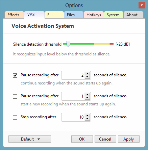148x150 pixels.
Task: Click the Apply button
Action: [x=129, y=139]
